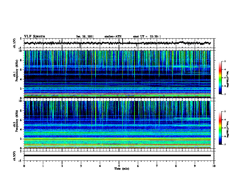Image resolution: width=241 pixels, height=186 pixels.
Task: Click time axis tick label "1"
Action: 43,166
